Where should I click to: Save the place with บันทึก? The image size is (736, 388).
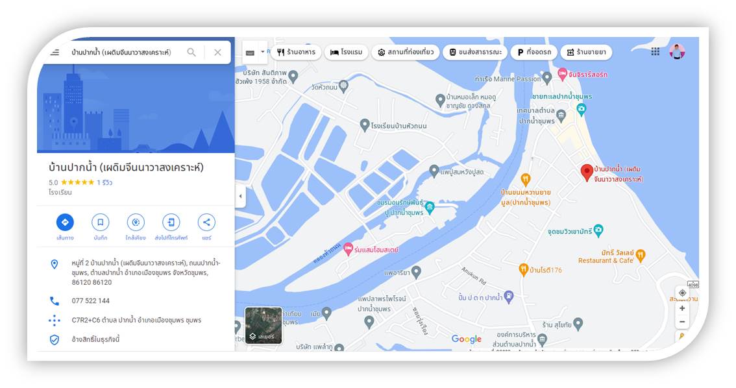101,222
